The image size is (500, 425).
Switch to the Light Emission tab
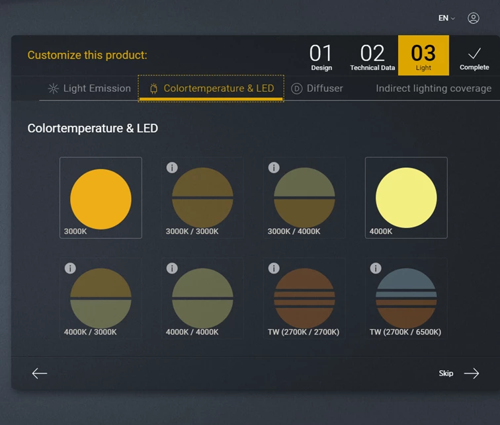(x=89, y=89)
